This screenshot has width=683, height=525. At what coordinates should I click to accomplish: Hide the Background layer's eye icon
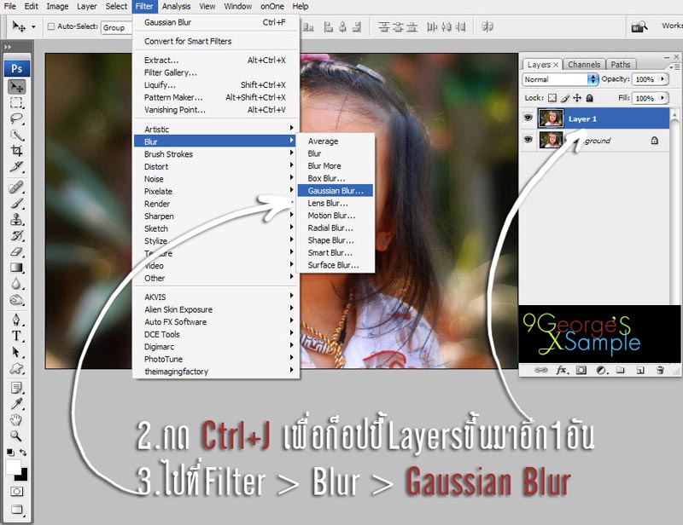click(528, 140)
